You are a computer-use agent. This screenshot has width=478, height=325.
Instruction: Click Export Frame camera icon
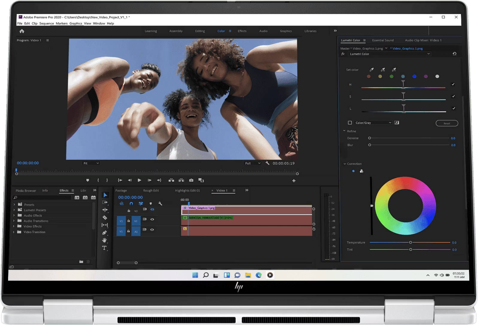[x=191, y=180]
